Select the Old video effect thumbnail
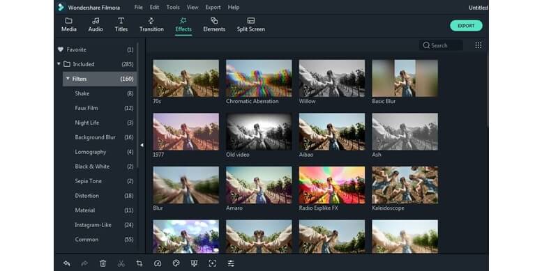 click(x=259, y=132)
